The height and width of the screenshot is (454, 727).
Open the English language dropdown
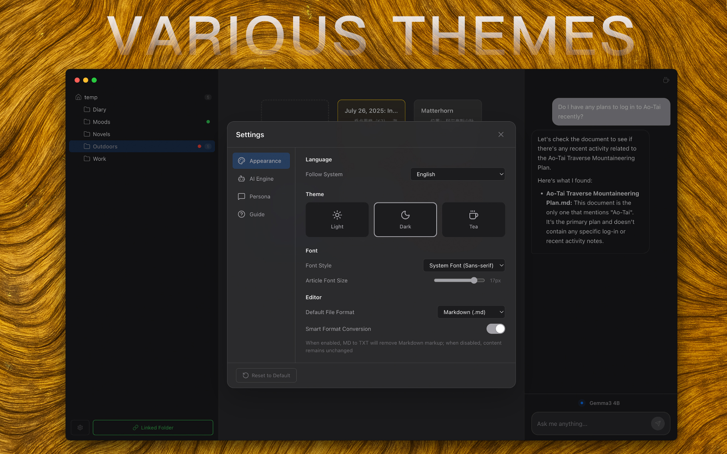click(x=458, y=174)
